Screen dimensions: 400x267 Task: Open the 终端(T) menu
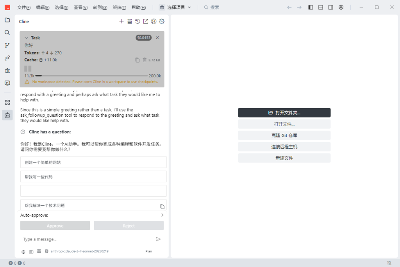(x=120, y=7)
